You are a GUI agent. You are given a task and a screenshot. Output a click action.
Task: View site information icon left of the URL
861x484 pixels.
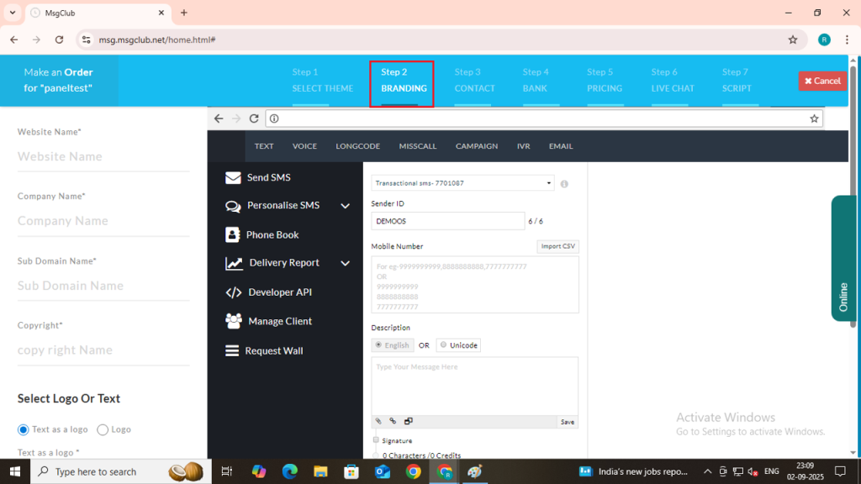coord(87,39)
